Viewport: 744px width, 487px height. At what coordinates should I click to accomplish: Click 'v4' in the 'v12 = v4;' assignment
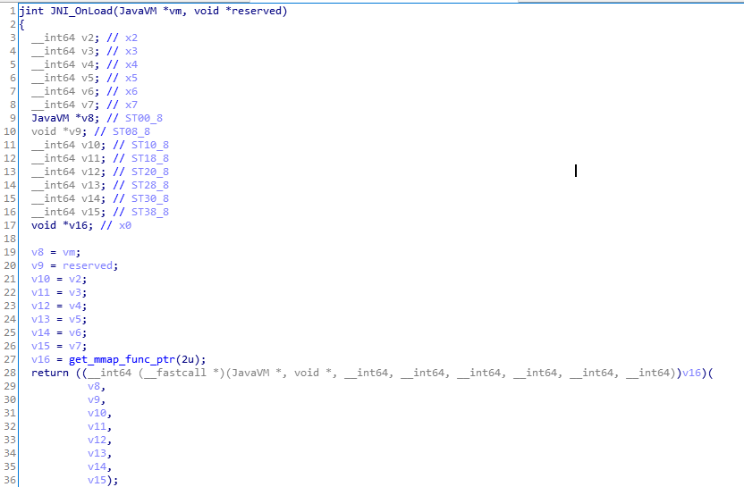point(75,306)
